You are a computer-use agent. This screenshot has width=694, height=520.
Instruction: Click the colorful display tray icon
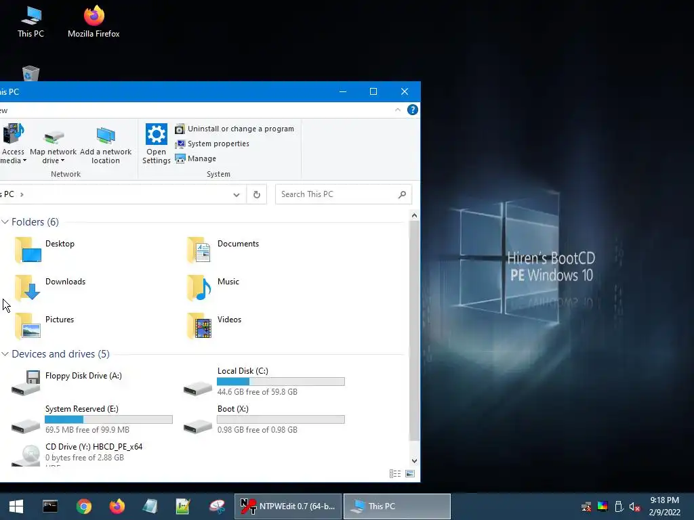[x=603, y=506]
